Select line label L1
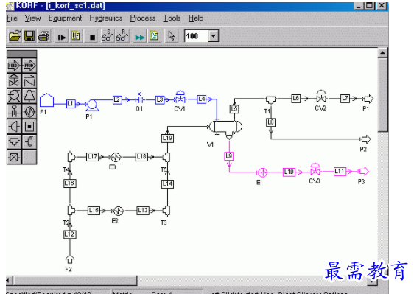 point(70,104)
